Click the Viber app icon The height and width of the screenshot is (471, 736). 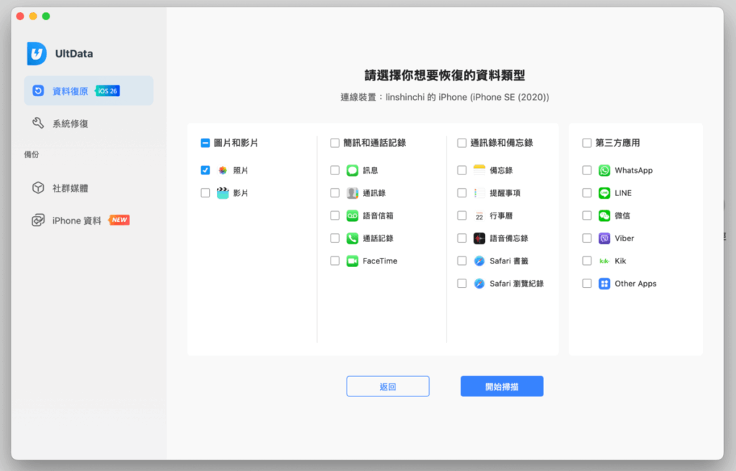point(604,238)
